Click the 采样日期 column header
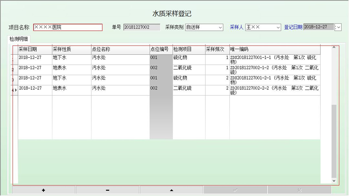This screenshot has width=349, height=196. pos(35,50)
